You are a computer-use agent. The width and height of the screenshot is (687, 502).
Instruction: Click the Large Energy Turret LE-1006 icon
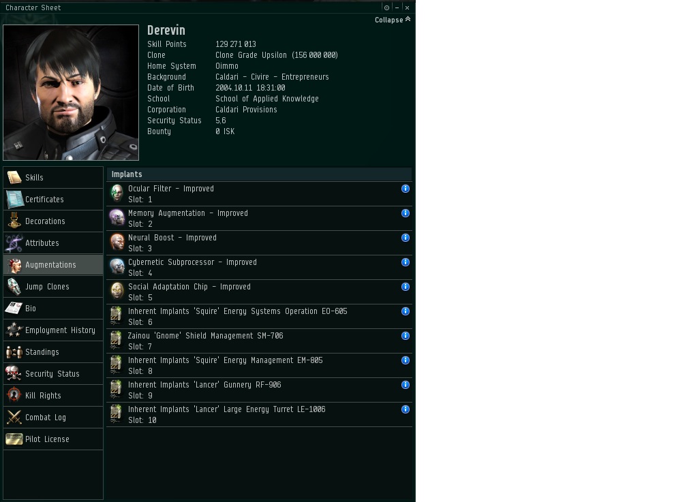[x=117, y=414]
